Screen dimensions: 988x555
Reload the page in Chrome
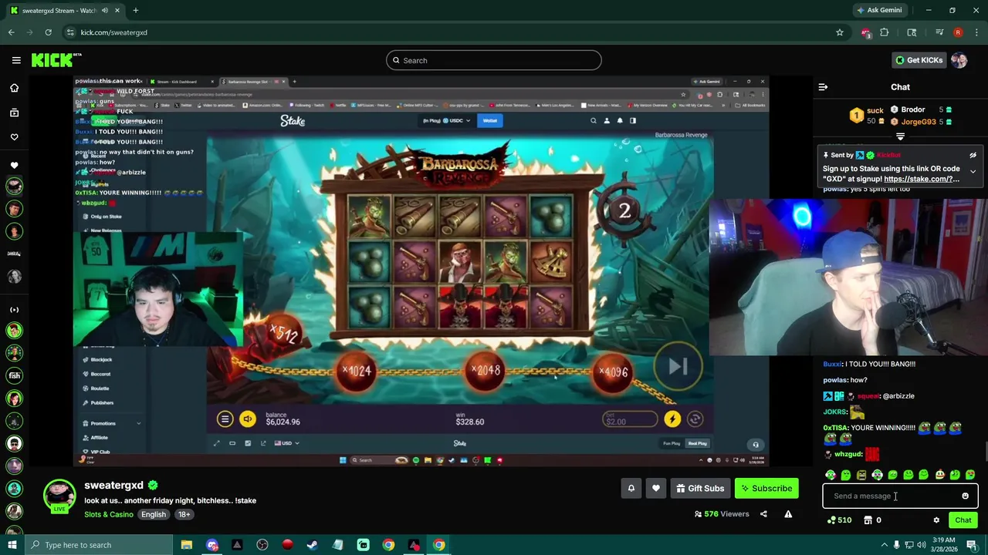pyautogui.click(x=48, y=32)
